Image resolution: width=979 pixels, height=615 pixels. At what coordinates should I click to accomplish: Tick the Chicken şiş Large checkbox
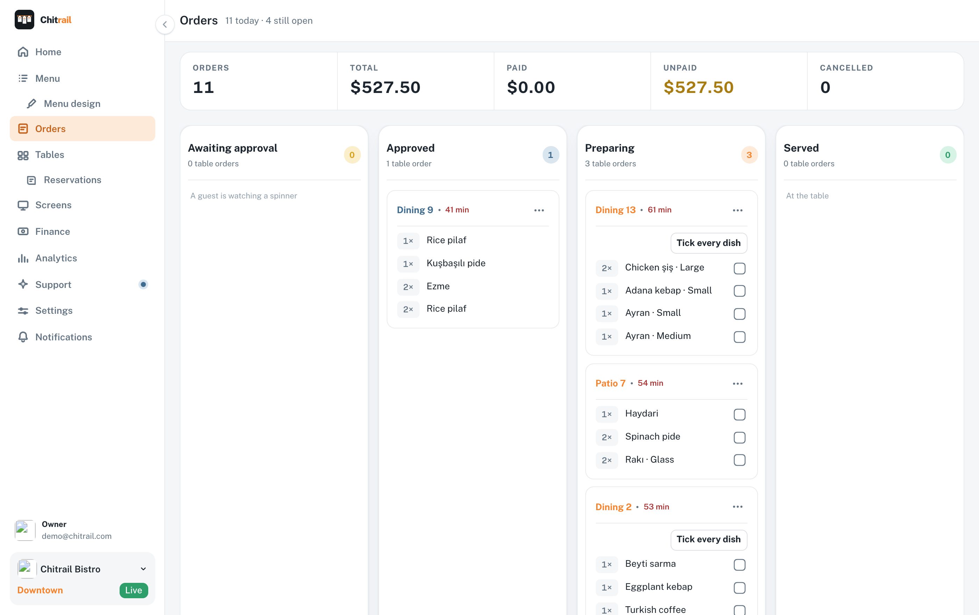739,268
